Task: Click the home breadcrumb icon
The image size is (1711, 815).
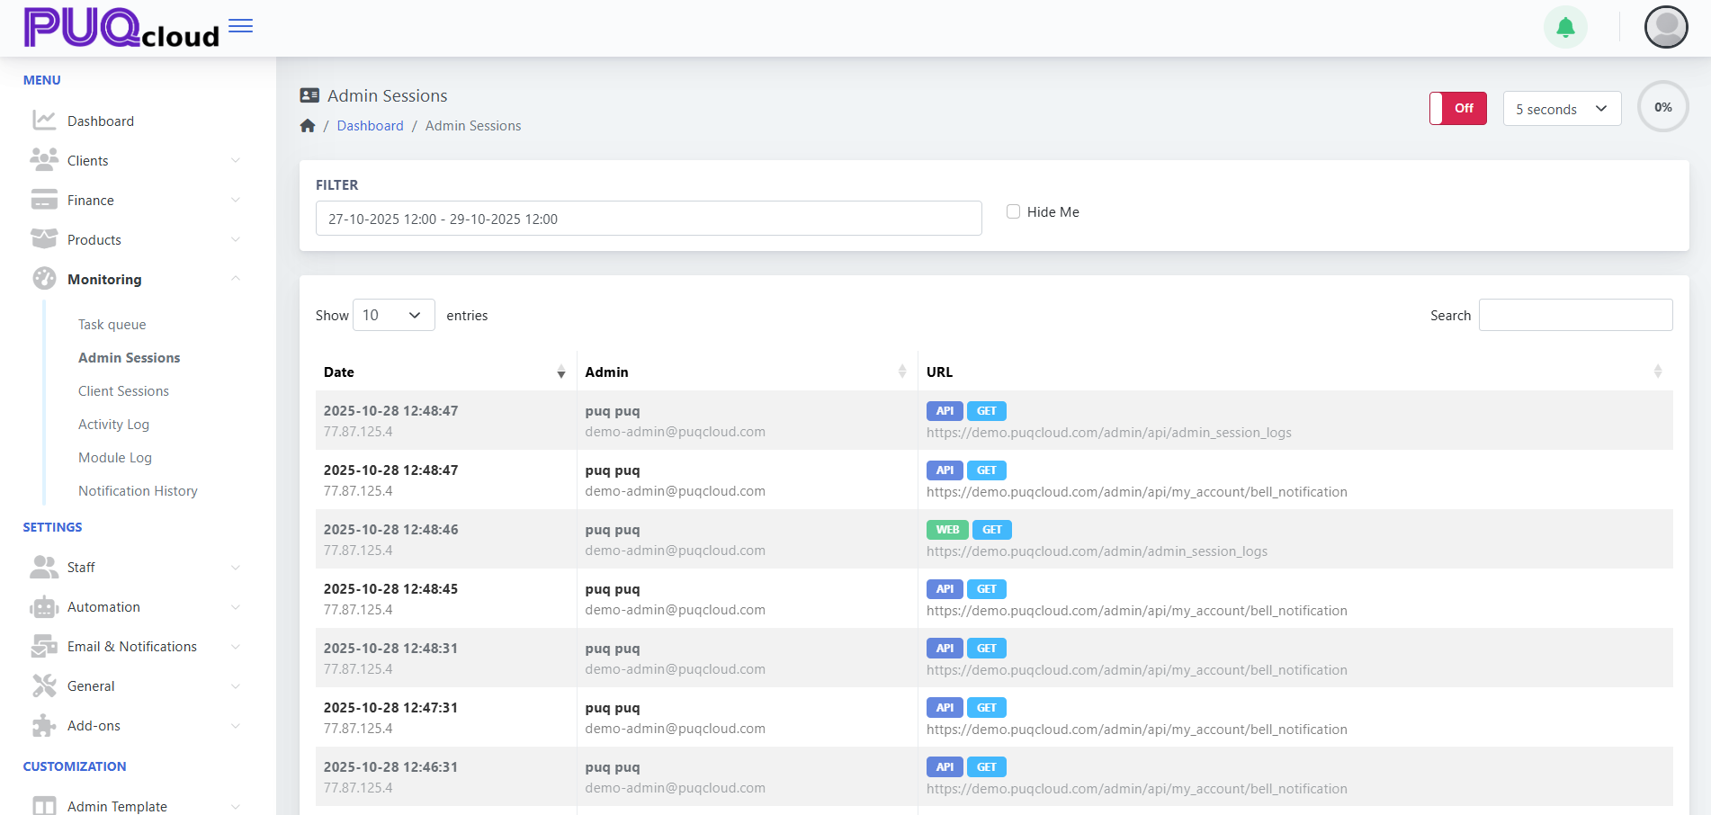Action: pyautogui.click(x=308, y=125)
